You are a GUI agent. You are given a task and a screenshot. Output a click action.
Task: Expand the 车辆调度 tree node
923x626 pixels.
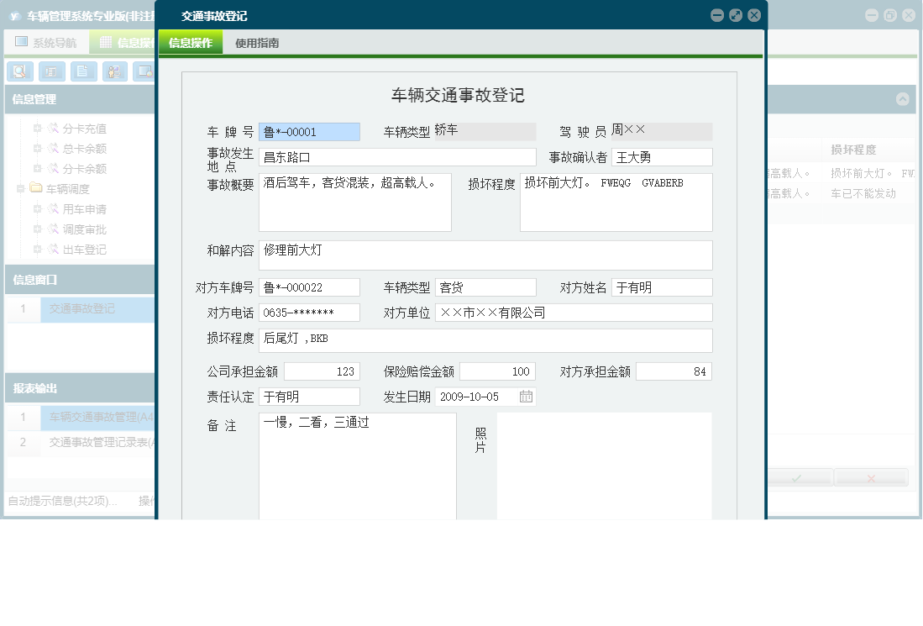pos(19,188)
